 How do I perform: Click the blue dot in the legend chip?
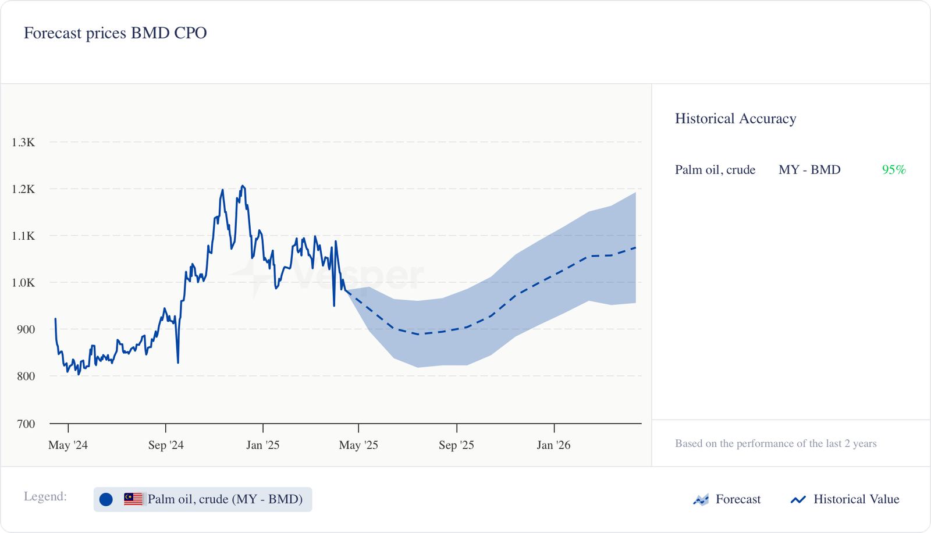tap(106, 499)
